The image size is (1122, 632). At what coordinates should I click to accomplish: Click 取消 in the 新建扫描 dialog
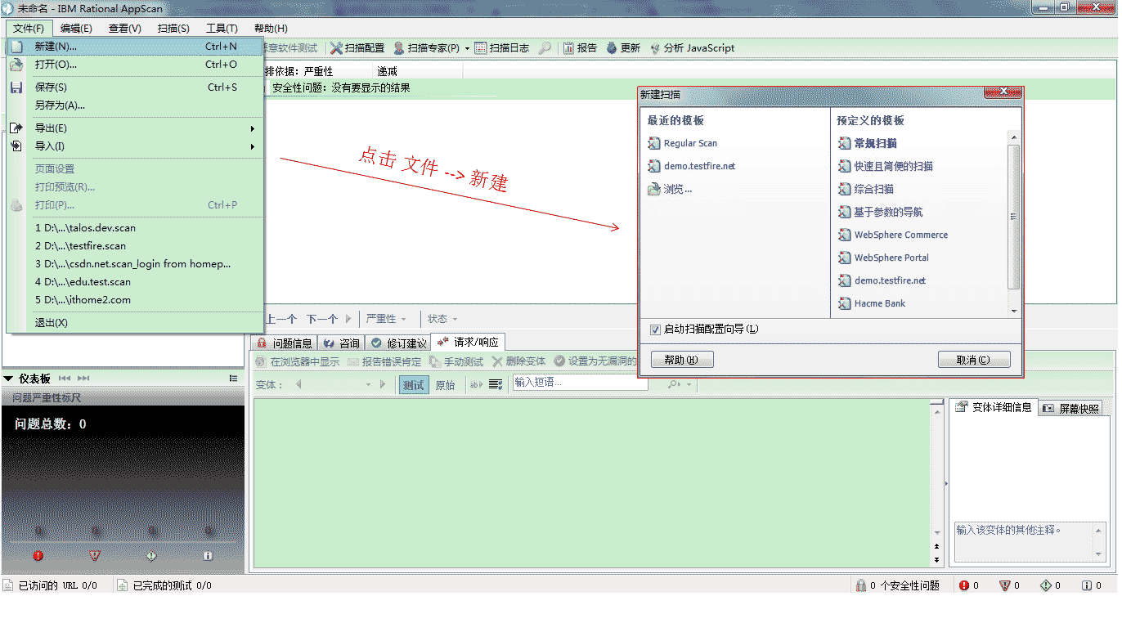(x=974, y=359)
